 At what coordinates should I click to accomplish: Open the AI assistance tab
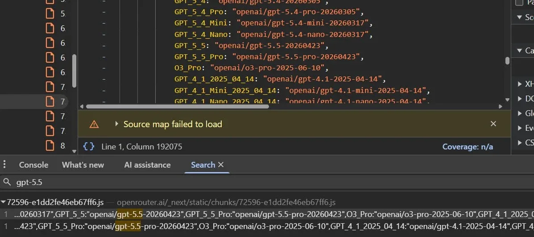[x=147, y=165]
